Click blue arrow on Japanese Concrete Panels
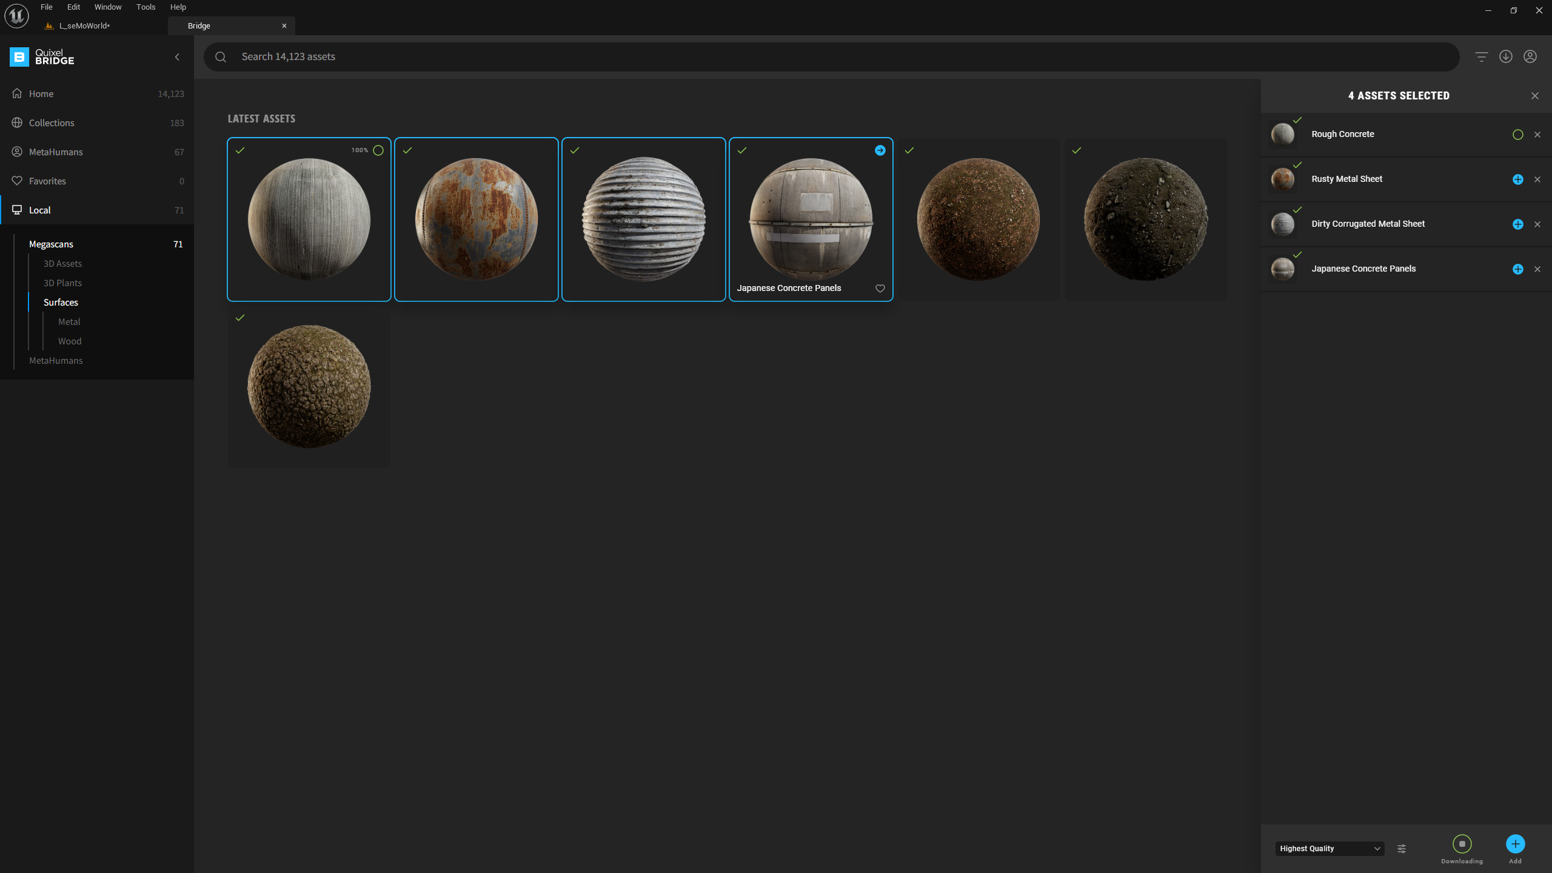 (x=880, y=150)
